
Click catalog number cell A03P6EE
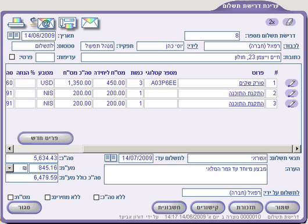click(x=161, y=83)
